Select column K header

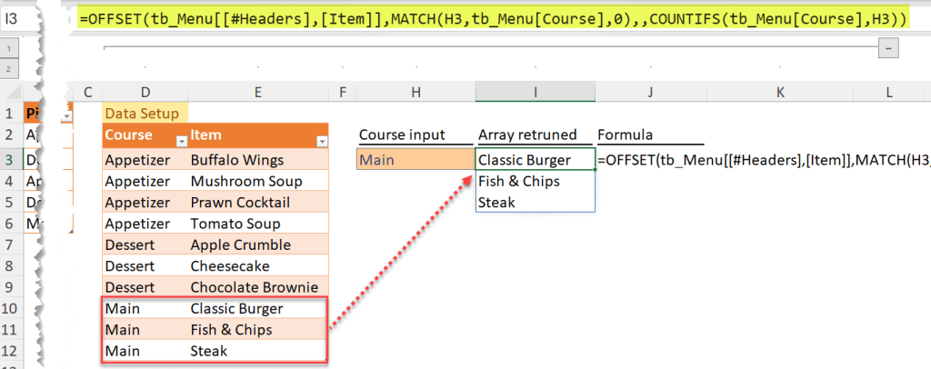pyautogui.click(x=779, y=92)
